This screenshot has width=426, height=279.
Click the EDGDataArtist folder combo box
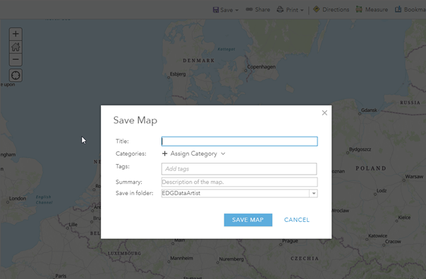pyautogui.click(x=239, y=193)
